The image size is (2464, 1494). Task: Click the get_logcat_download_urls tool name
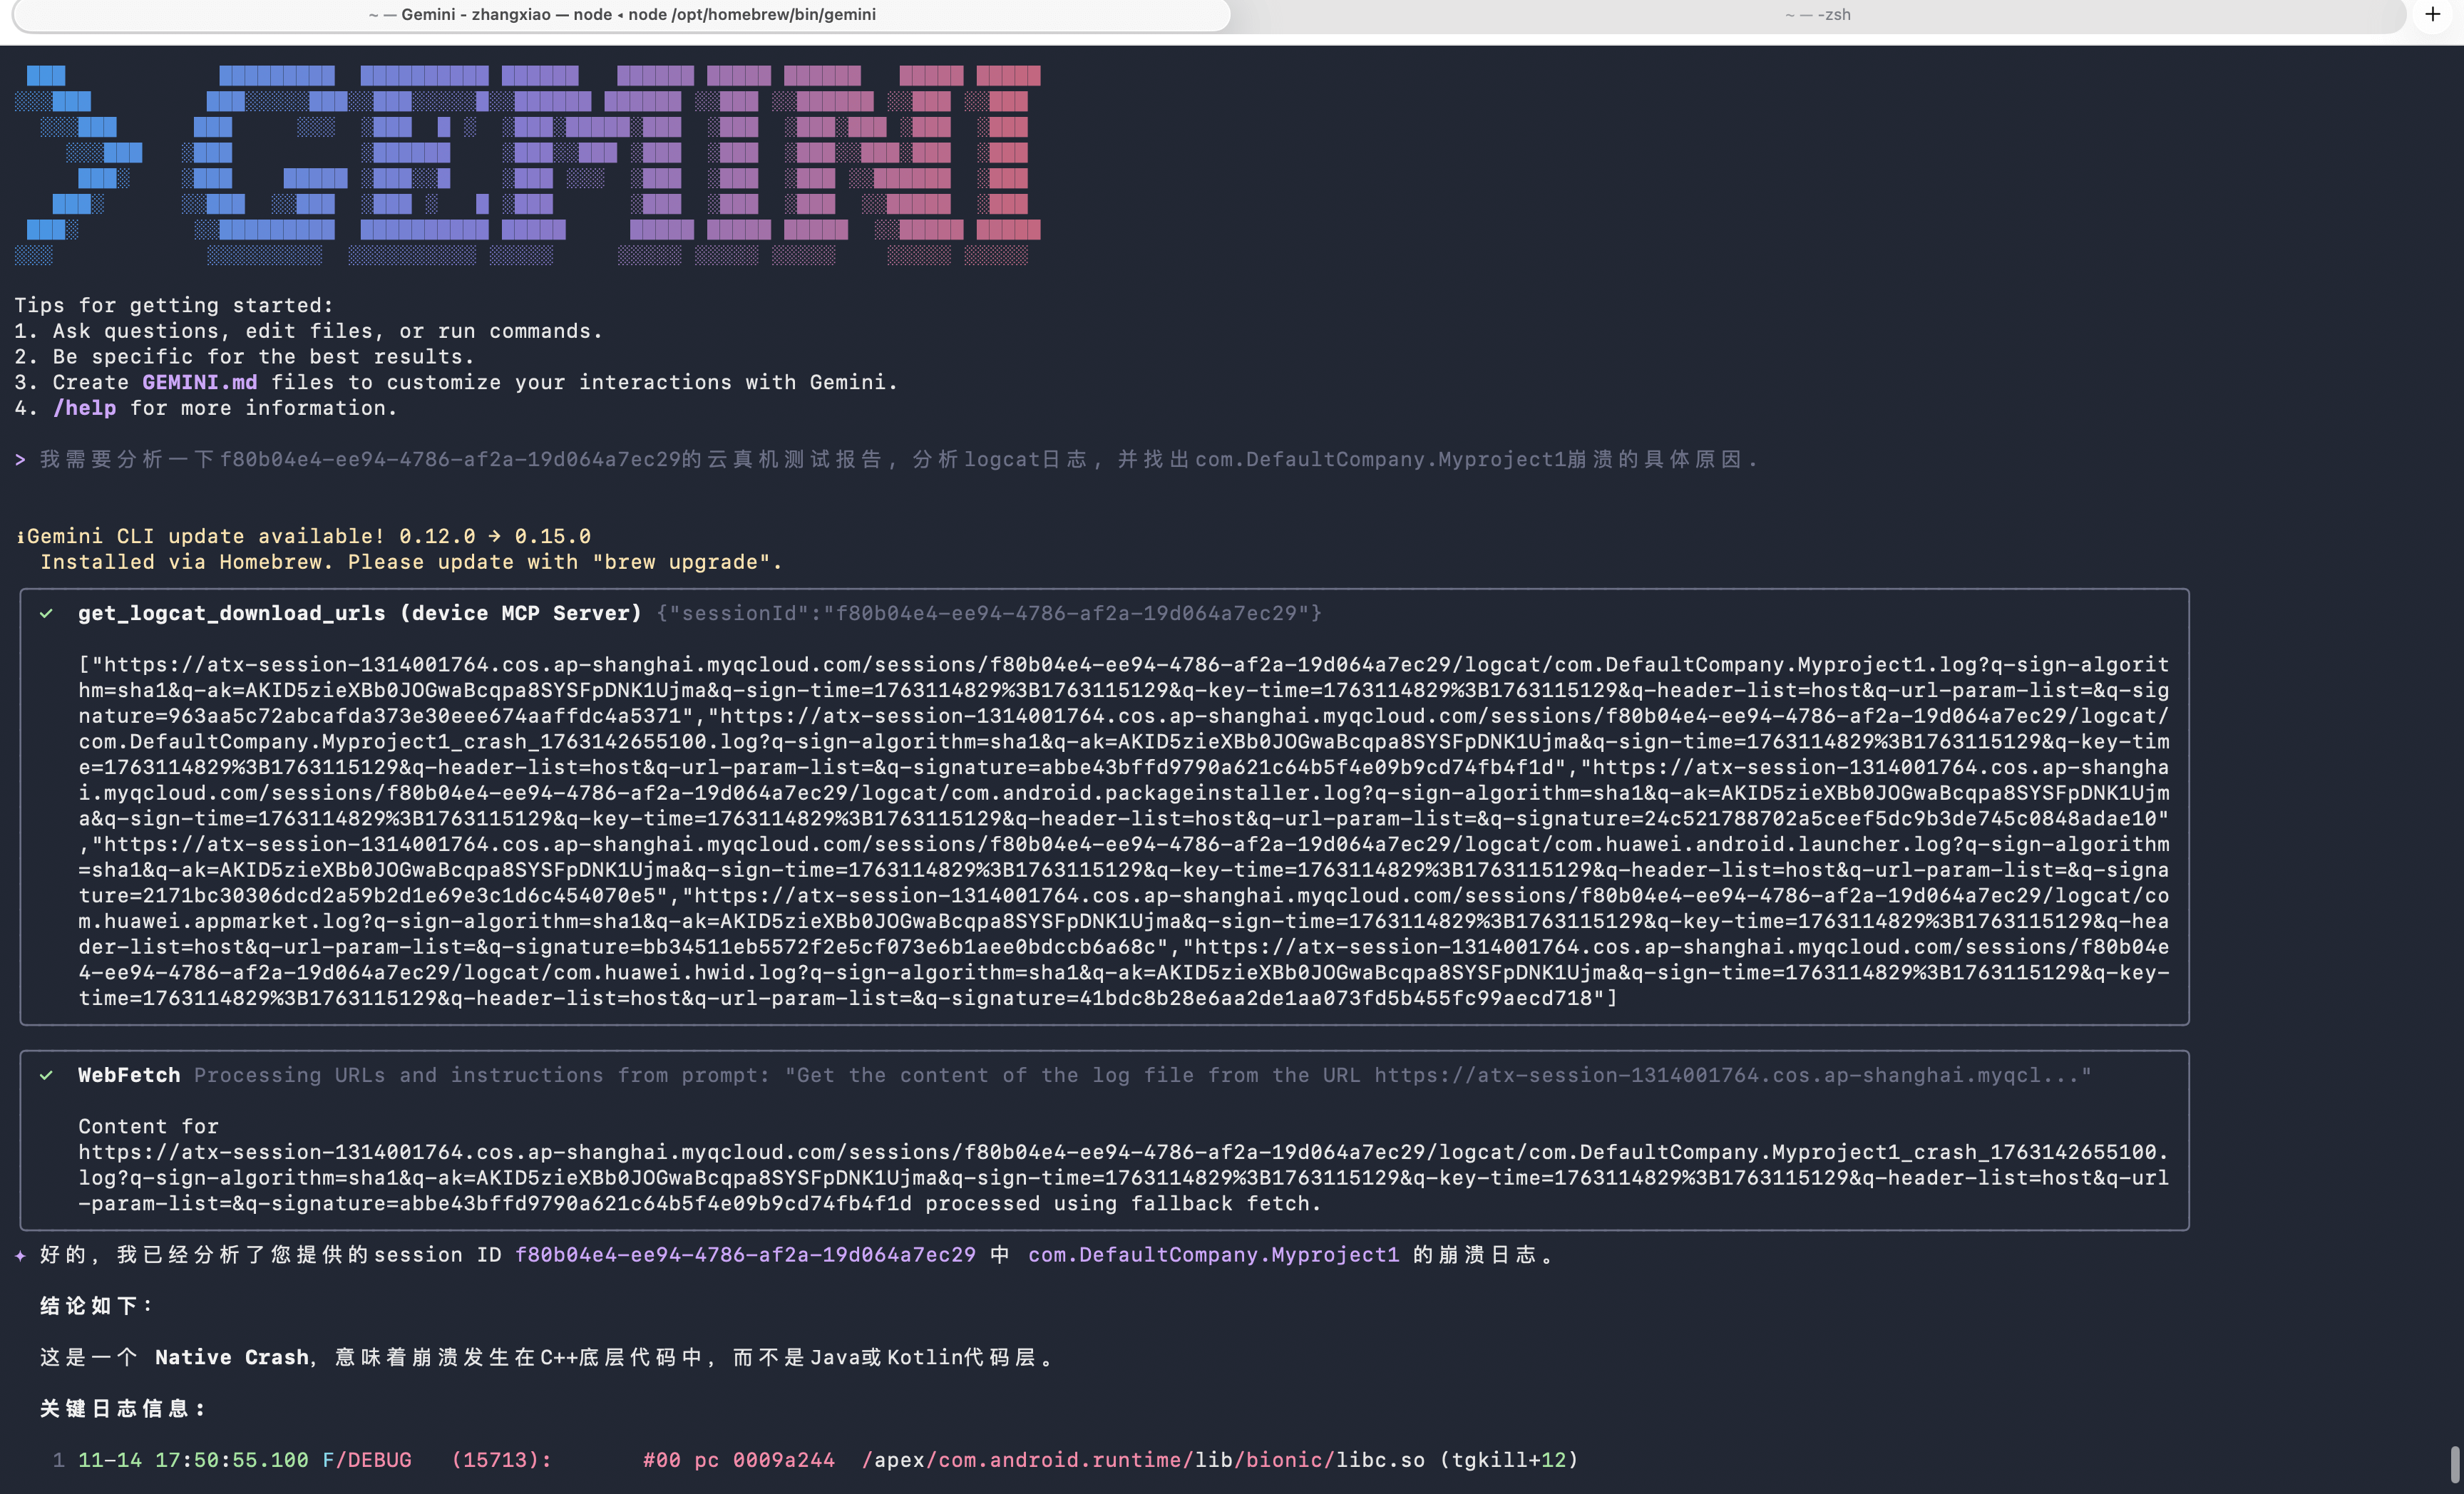231,613
